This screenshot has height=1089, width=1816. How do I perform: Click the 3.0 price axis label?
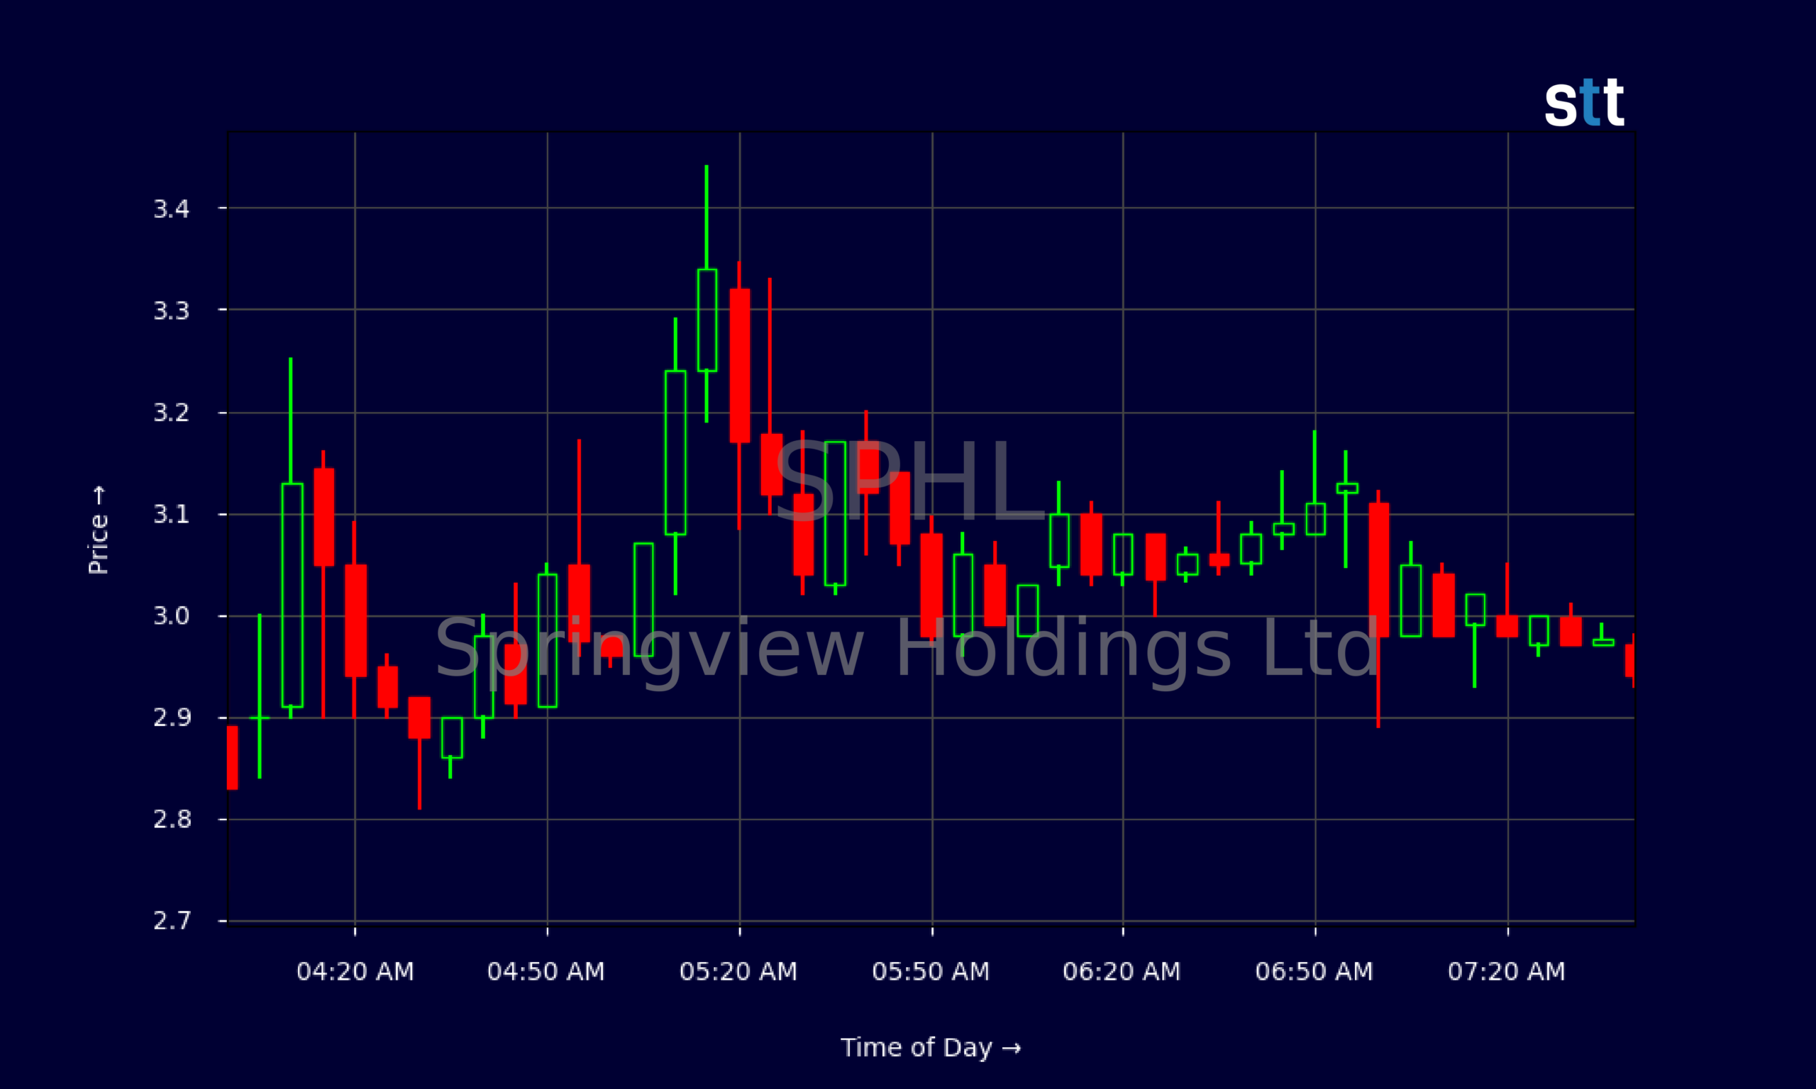[x=171, y=615]
